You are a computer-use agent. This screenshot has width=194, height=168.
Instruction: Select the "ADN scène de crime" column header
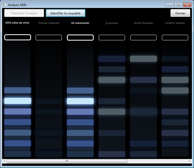(x=17, y=23)
